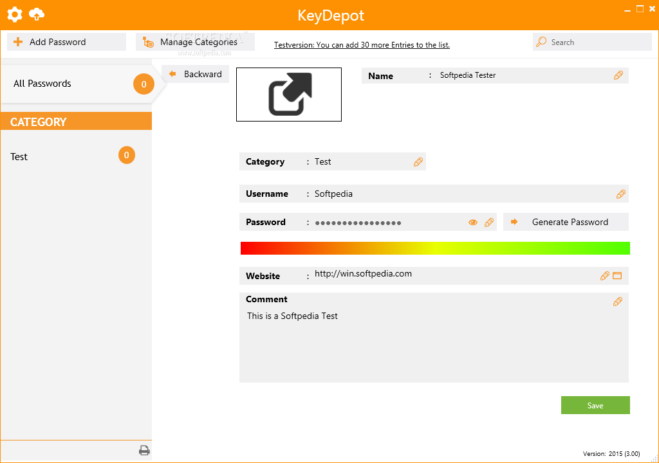This screenshot has width=659, height=463.
Task: Click the http://win.softpedia.com URL text
Action: (363, 273)
